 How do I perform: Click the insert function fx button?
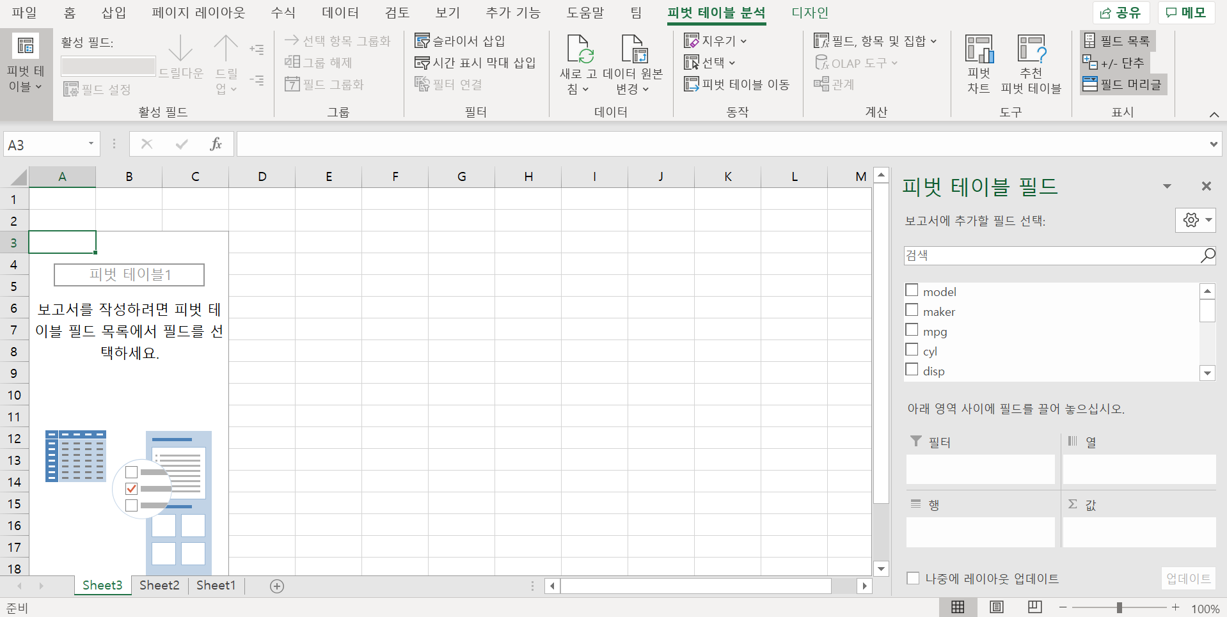pos(216,144)
